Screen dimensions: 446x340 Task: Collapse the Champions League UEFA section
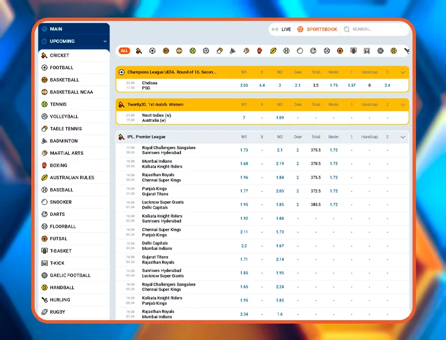coord(403,72)
